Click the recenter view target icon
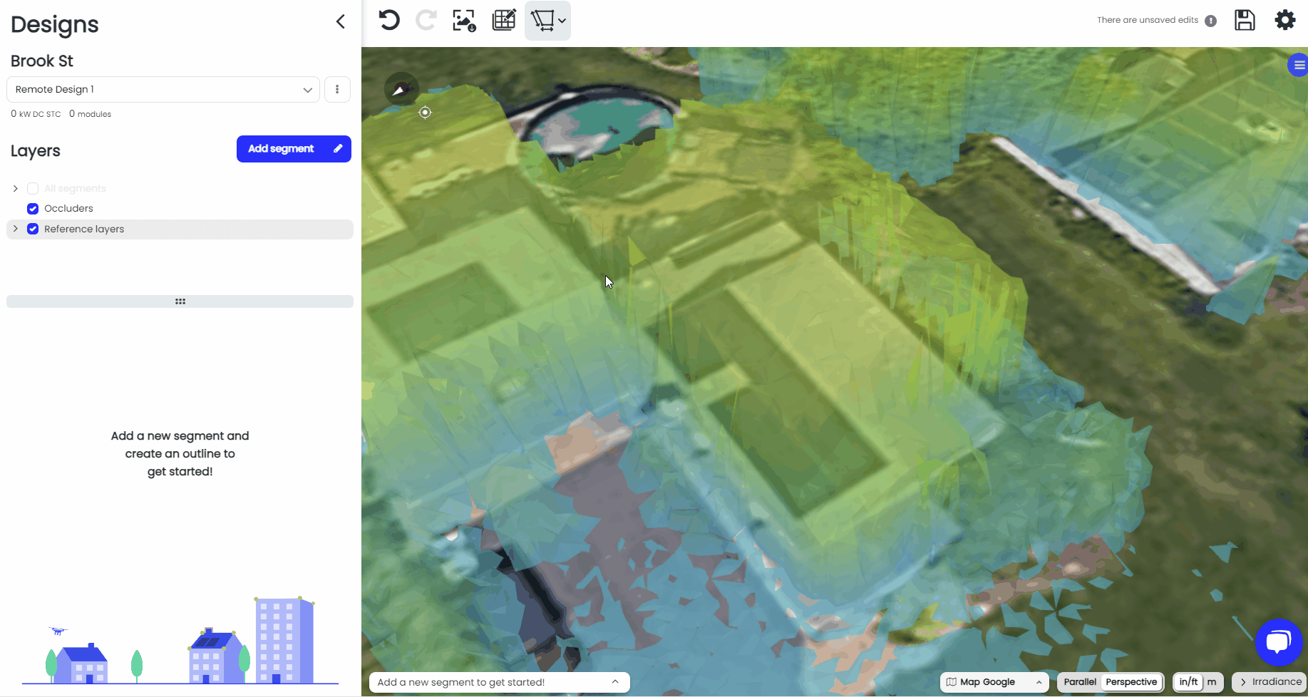Screen dimensions: 1308x697 tap(425, 113)
